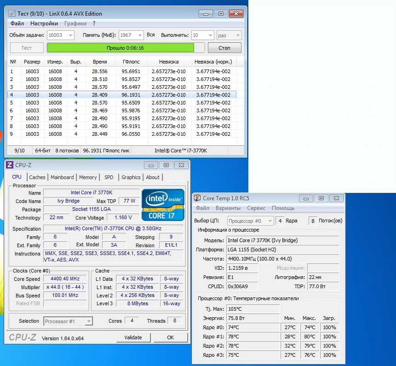This screenshot has width=396, height=366.
Task: Click the Intel Core i7 logo in CPU-Z
Action: tap(163, 205)
